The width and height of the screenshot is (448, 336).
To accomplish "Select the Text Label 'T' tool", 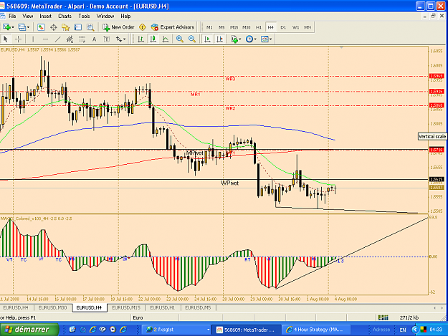I will point(107,39).
